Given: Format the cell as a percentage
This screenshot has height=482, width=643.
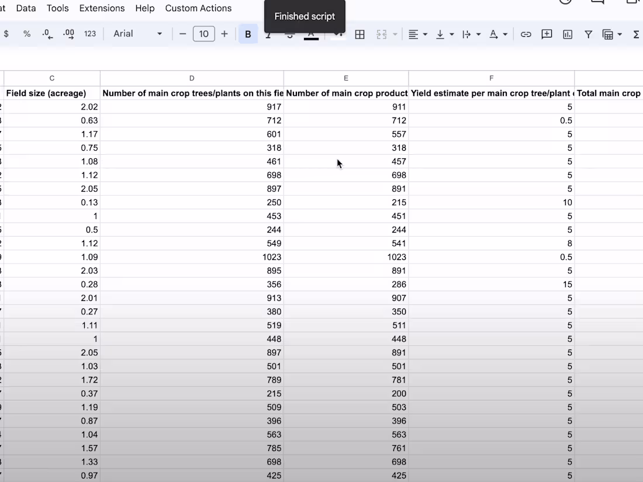Looking at the screenshot, I should [27, 34].
